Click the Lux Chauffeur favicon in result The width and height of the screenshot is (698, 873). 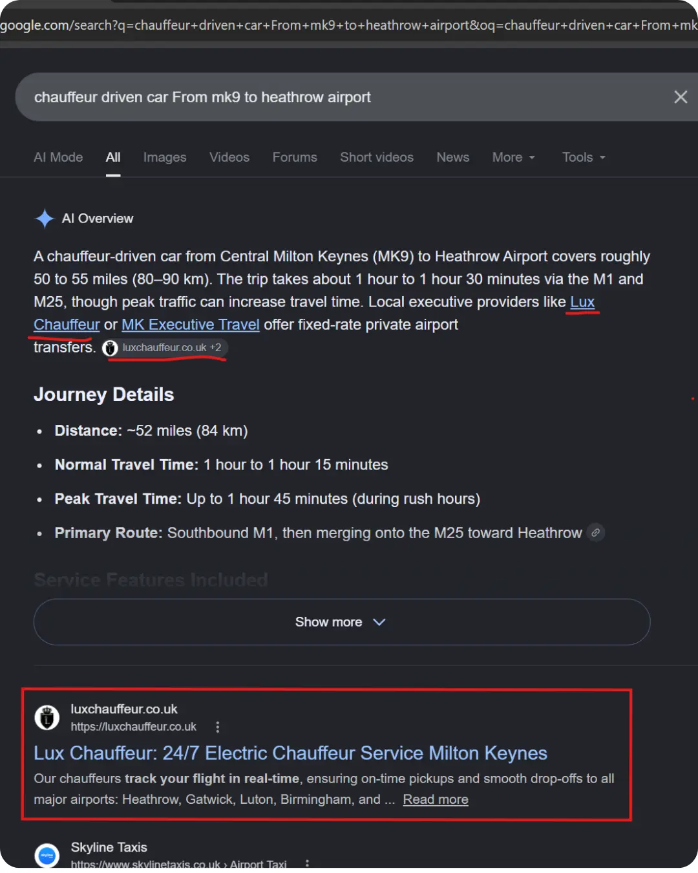tap(47, 717)
